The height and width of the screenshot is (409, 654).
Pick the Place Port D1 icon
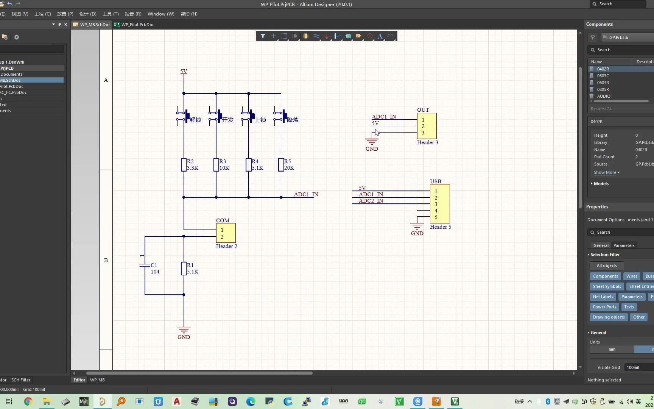[358, 36]
